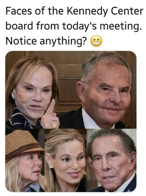146x196 pixels.
Task: Click the yellow gemstone ring in photo
Action: [54, 125]
